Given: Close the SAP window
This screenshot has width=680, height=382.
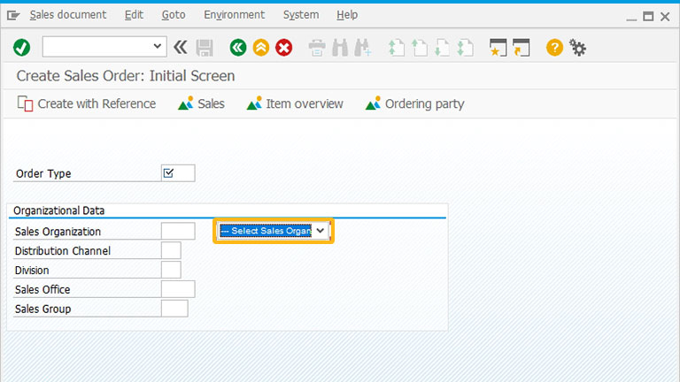Looking at the screenshot, I should tap(665, 17).
